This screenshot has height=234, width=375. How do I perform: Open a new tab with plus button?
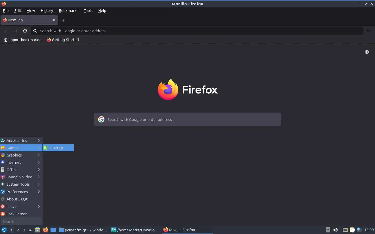tap(64, 20)
